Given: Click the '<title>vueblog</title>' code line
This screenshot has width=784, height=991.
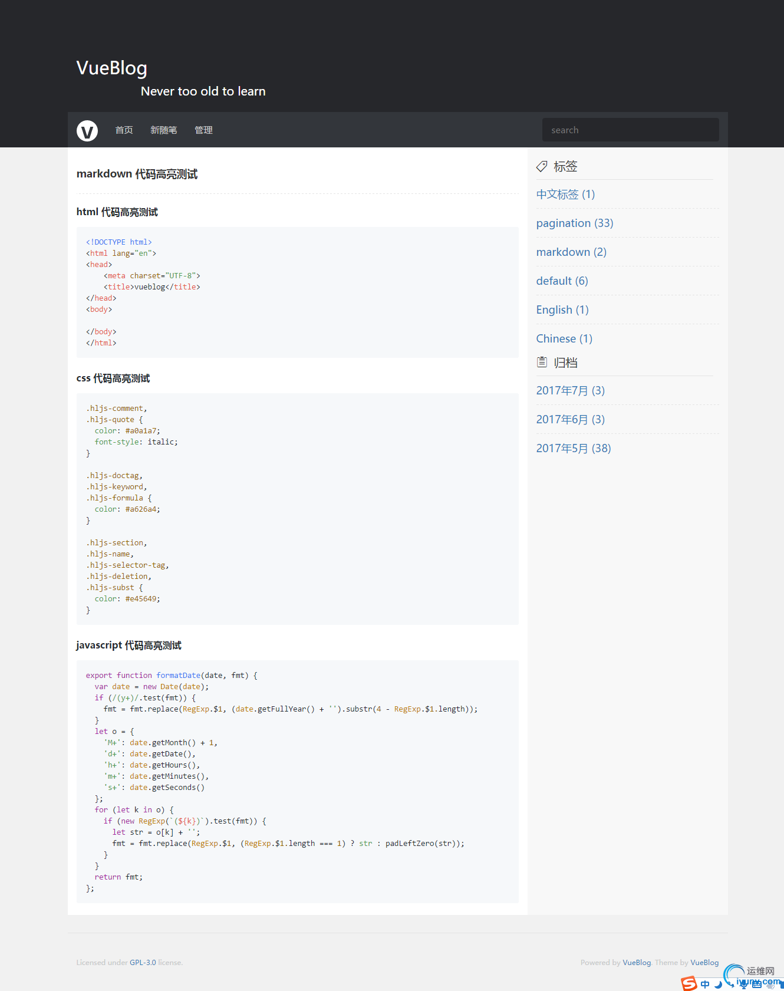Looking at the screenshot, I should (152, 287).
